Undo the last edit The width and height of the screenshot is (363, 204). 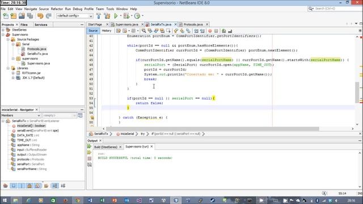tap(40, 16)
